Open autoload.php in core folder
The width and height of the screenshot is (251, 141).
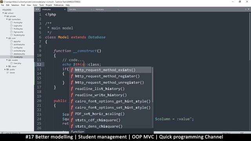[x=19, y=44]
